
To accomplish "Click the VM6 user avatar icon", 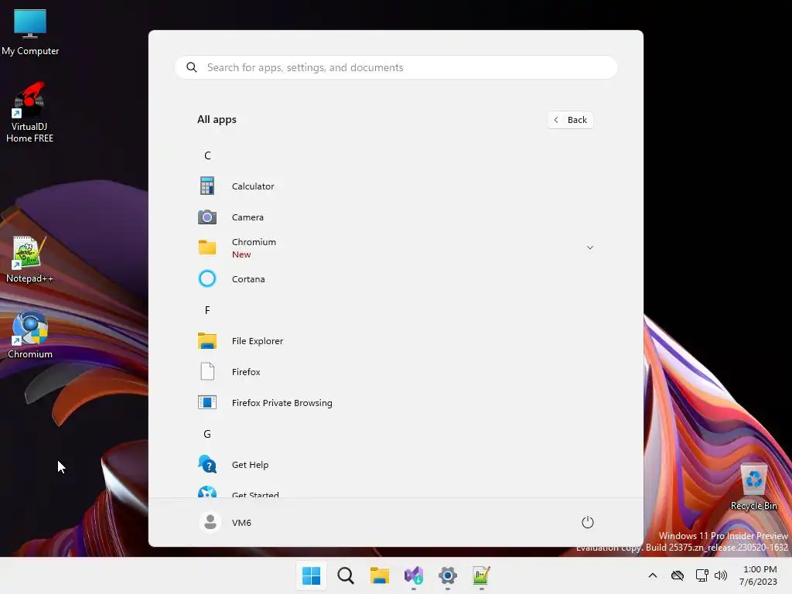I will click(x=210, y=522).
